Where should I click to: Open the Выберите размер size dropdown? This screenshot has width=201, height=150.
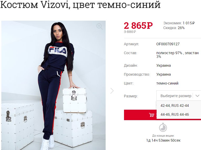pyautogui.click(x=179, y=96)
